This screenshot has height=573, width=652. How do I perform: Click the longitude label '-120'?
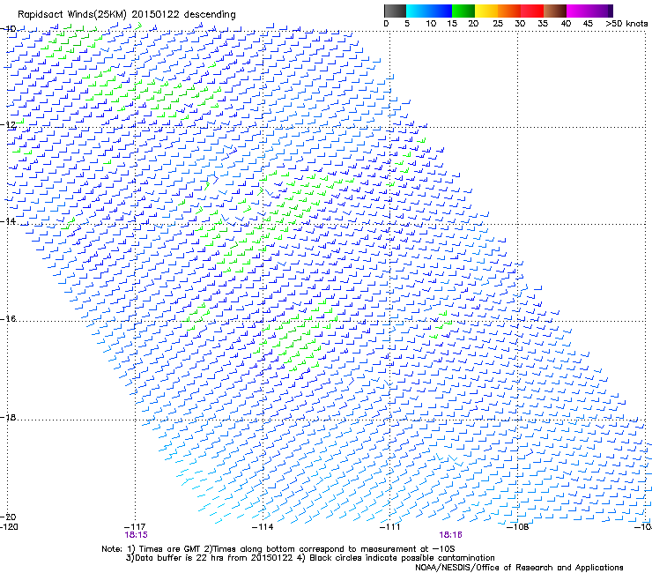coord(9,527)
